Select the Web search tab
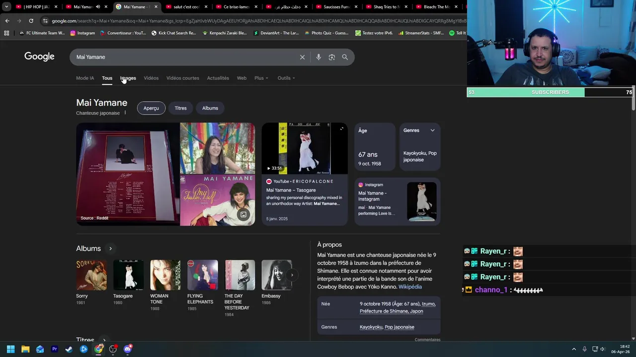 point(241,78)
